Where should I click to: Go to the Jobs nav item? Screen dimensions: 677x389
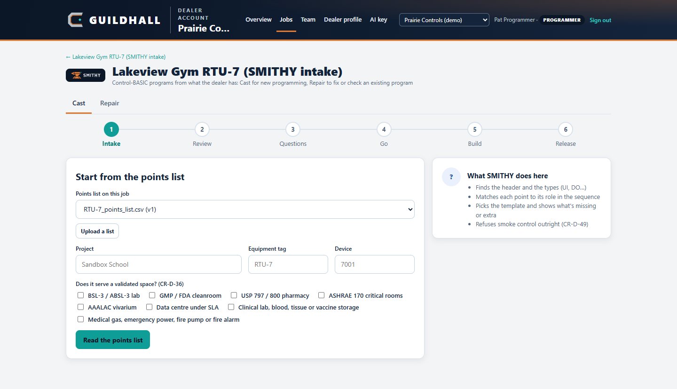click(x=286, y=20)
